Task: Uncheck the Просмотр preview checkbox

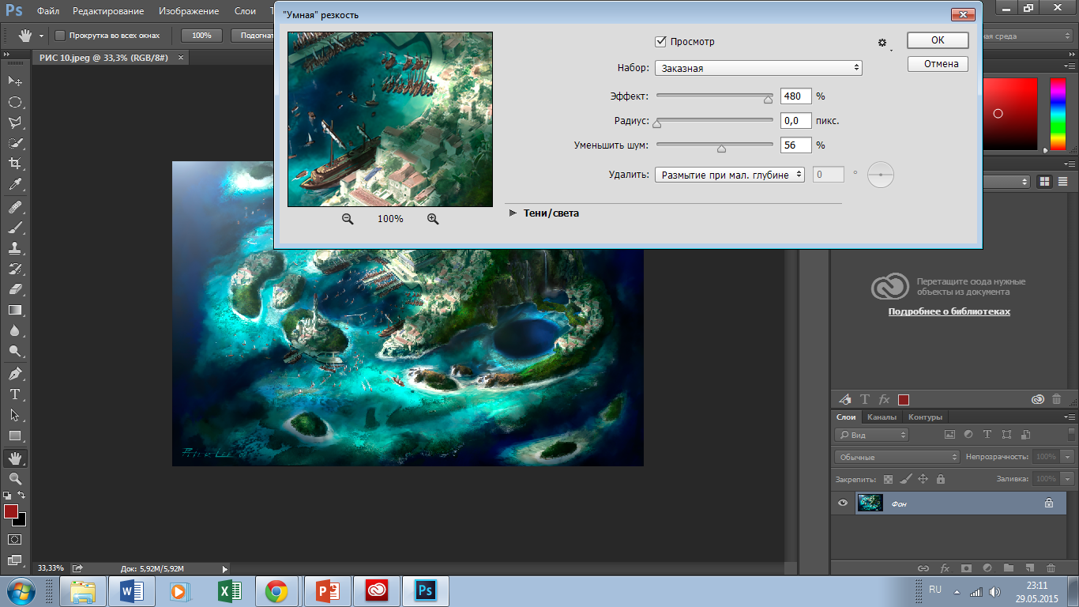Action: point(660,41)
